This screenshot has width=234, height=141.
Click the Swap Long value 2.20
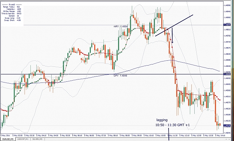18,18
